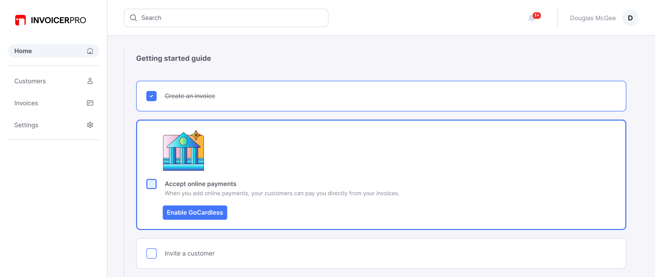Open the notifications bell
Image resolution: width=655 pixels, height=277 pixels.
click(532, 18)
